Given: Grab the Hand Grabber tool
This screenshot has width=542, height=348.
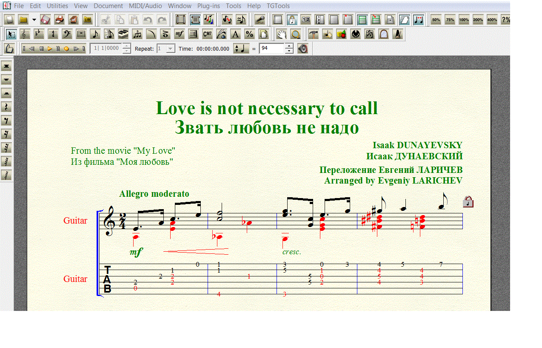Looking at the screenshot, I should coord(282,35).
